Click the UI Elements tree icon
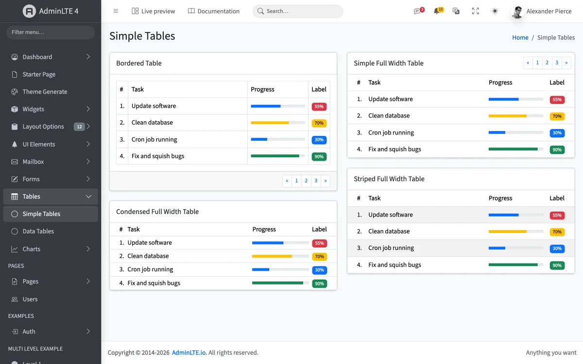Viewport: 583px width, 364px height. [x=15, y=144]
